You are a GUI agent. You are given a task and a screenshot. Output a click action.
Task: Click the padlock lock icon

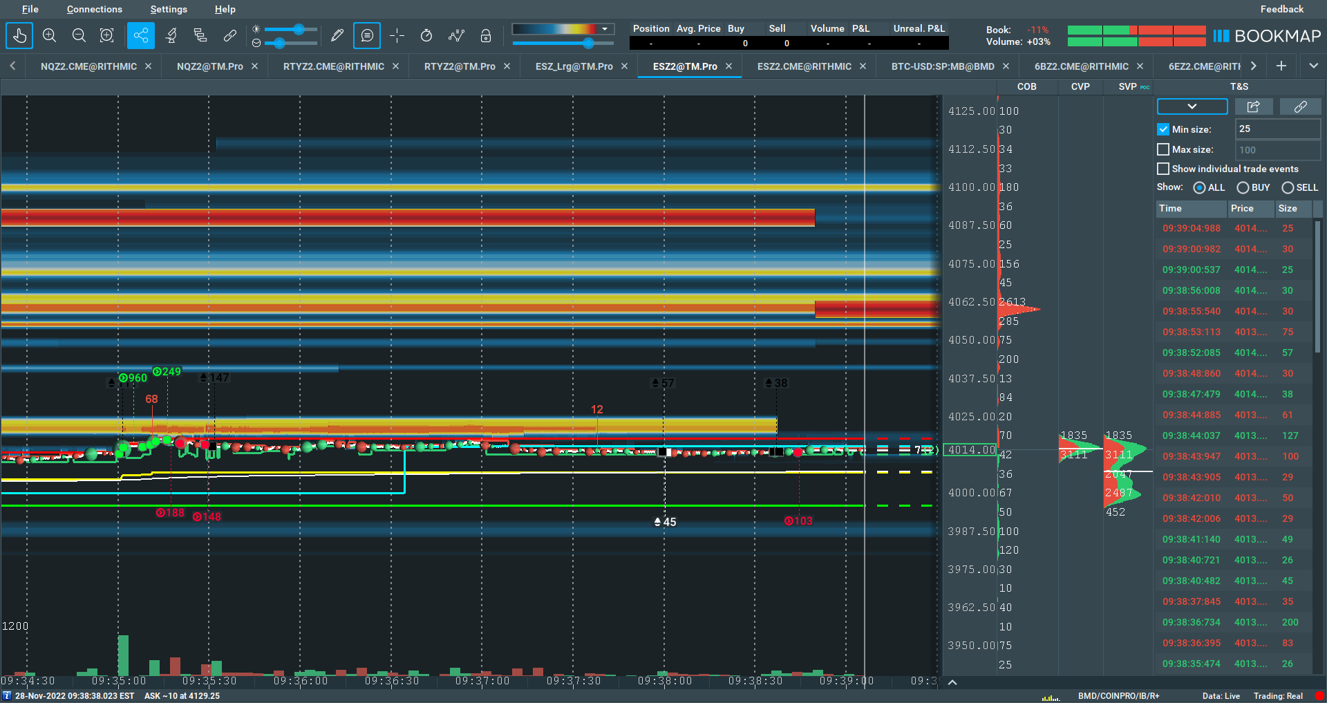pyautogui.click(x=486, y=35)
